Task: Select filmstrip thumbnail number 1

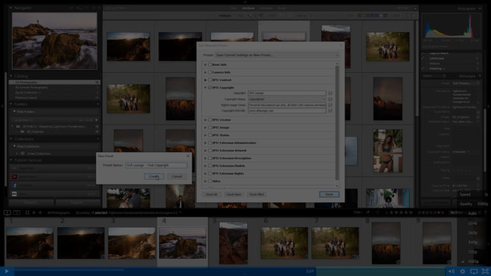Action: click(x=30, y=243)
